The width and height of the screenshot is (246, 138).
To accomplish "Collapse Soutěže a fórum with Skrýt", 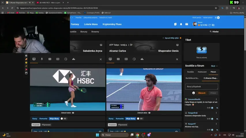I will (214, 66).
